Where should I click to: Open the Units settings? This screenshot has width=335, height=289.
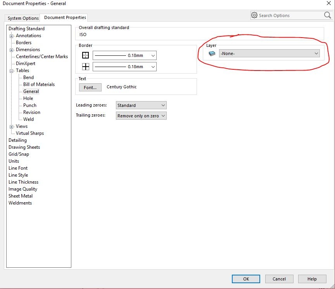(14, 161)
